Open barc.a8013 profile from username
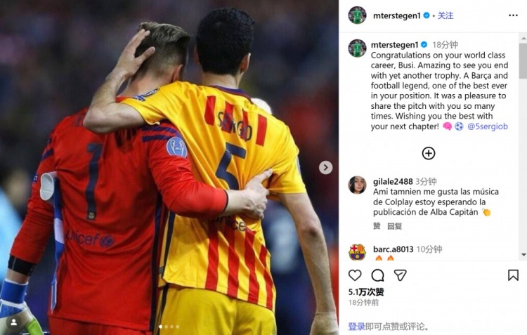Screen dimensions: 527x335 [x=393, y=249]
